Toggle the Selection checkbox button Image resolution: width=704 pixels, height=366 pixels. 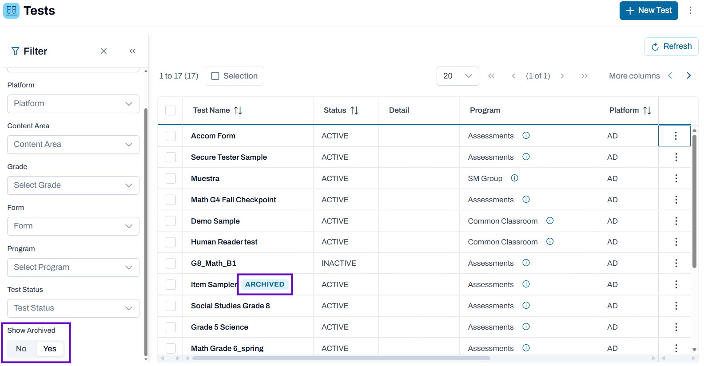click(x=235, y=76)
